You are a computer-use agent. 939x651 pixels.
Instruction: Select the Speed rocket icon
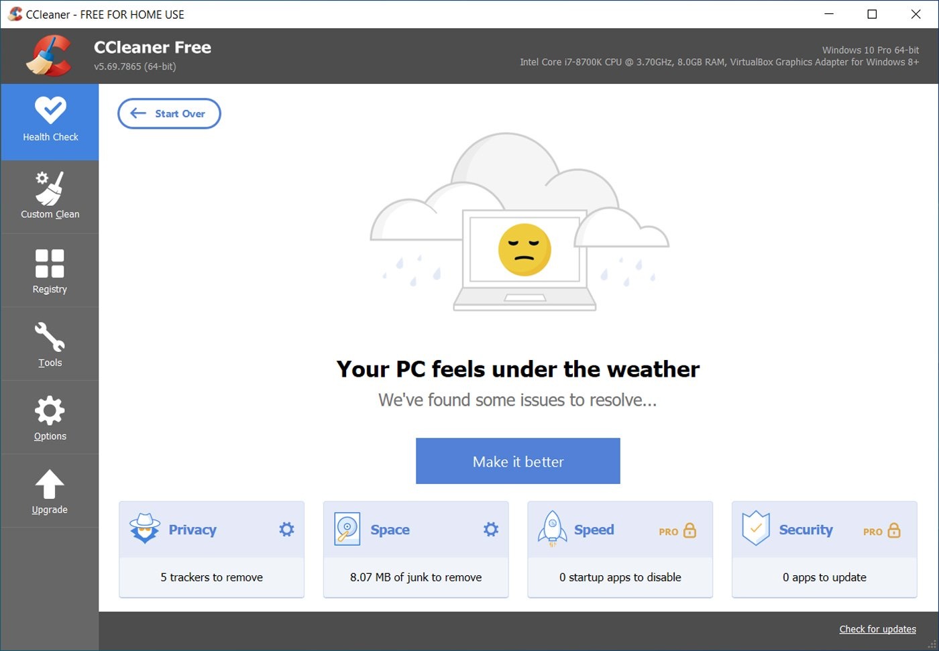point(552,529)
